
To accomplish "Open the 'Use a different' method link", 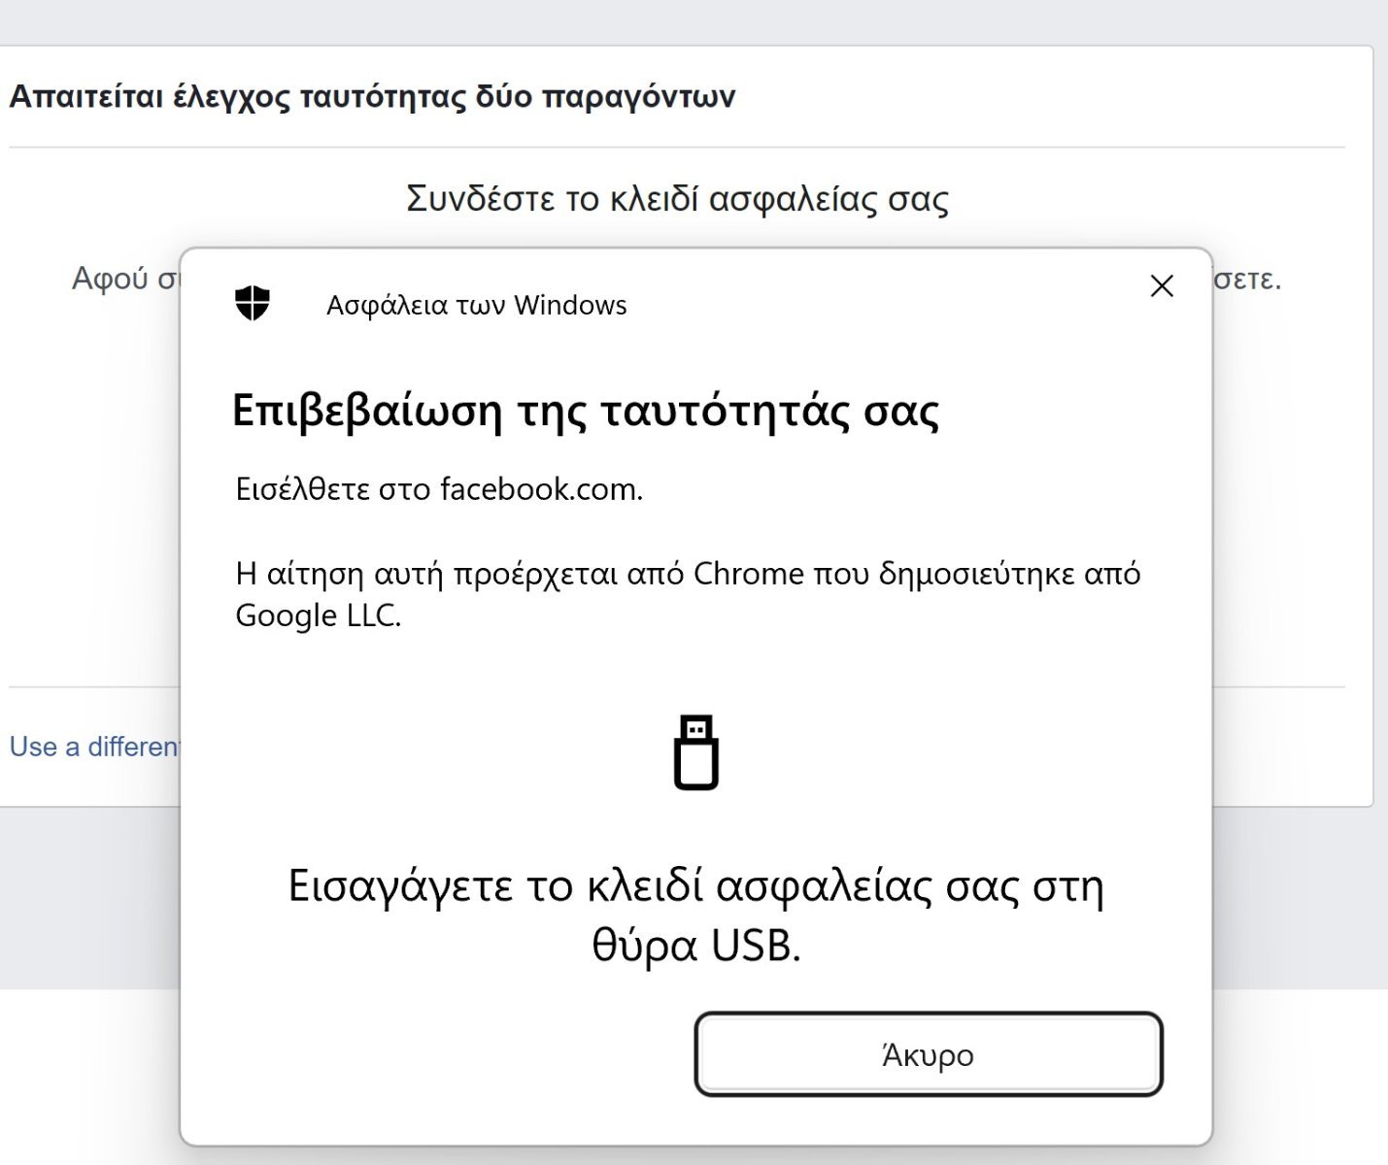I will point(94,747).
